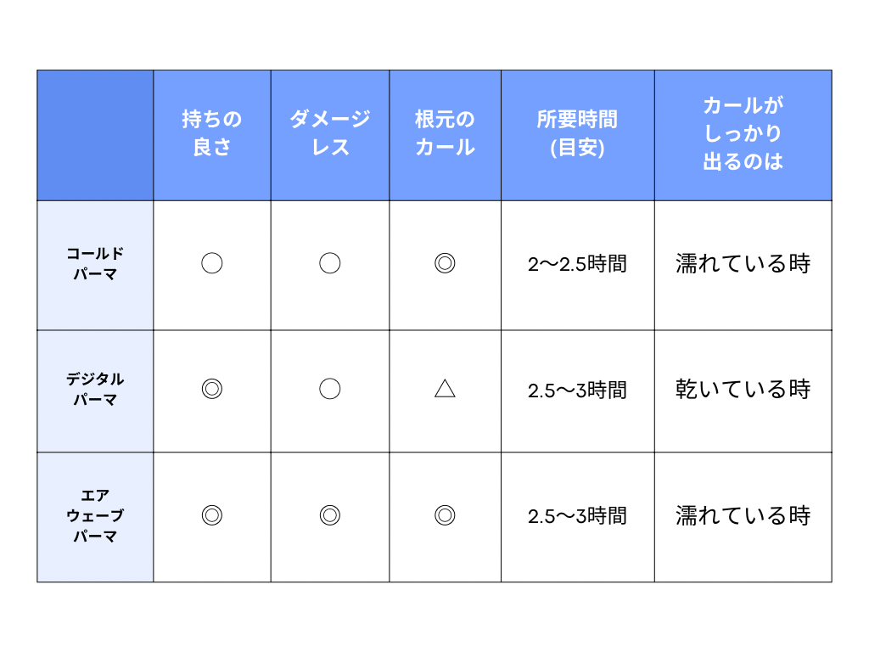Select the single circle for コールドパーマ ダメージレス
The width and height of the screenshot is (869, 652).
330,263
